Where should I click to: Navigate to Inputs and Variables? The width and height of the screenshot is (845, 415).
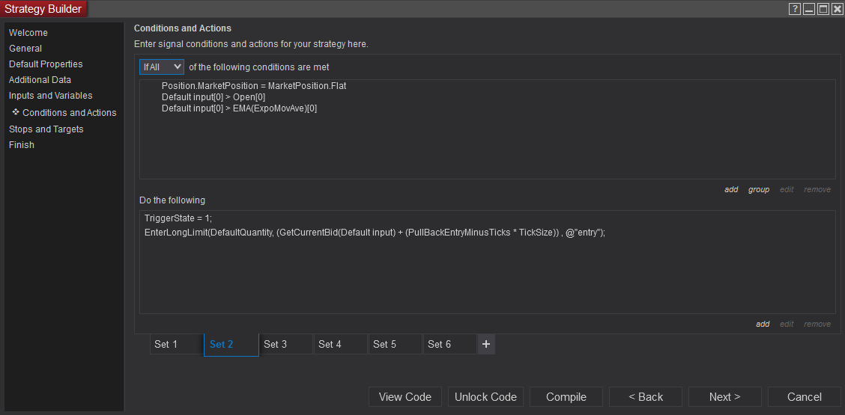pyautogui.click(x=51, y=96)
